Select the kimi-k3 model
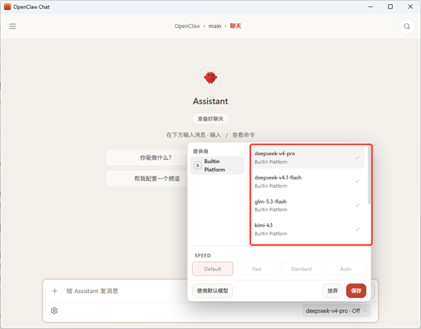 (308, 229)
